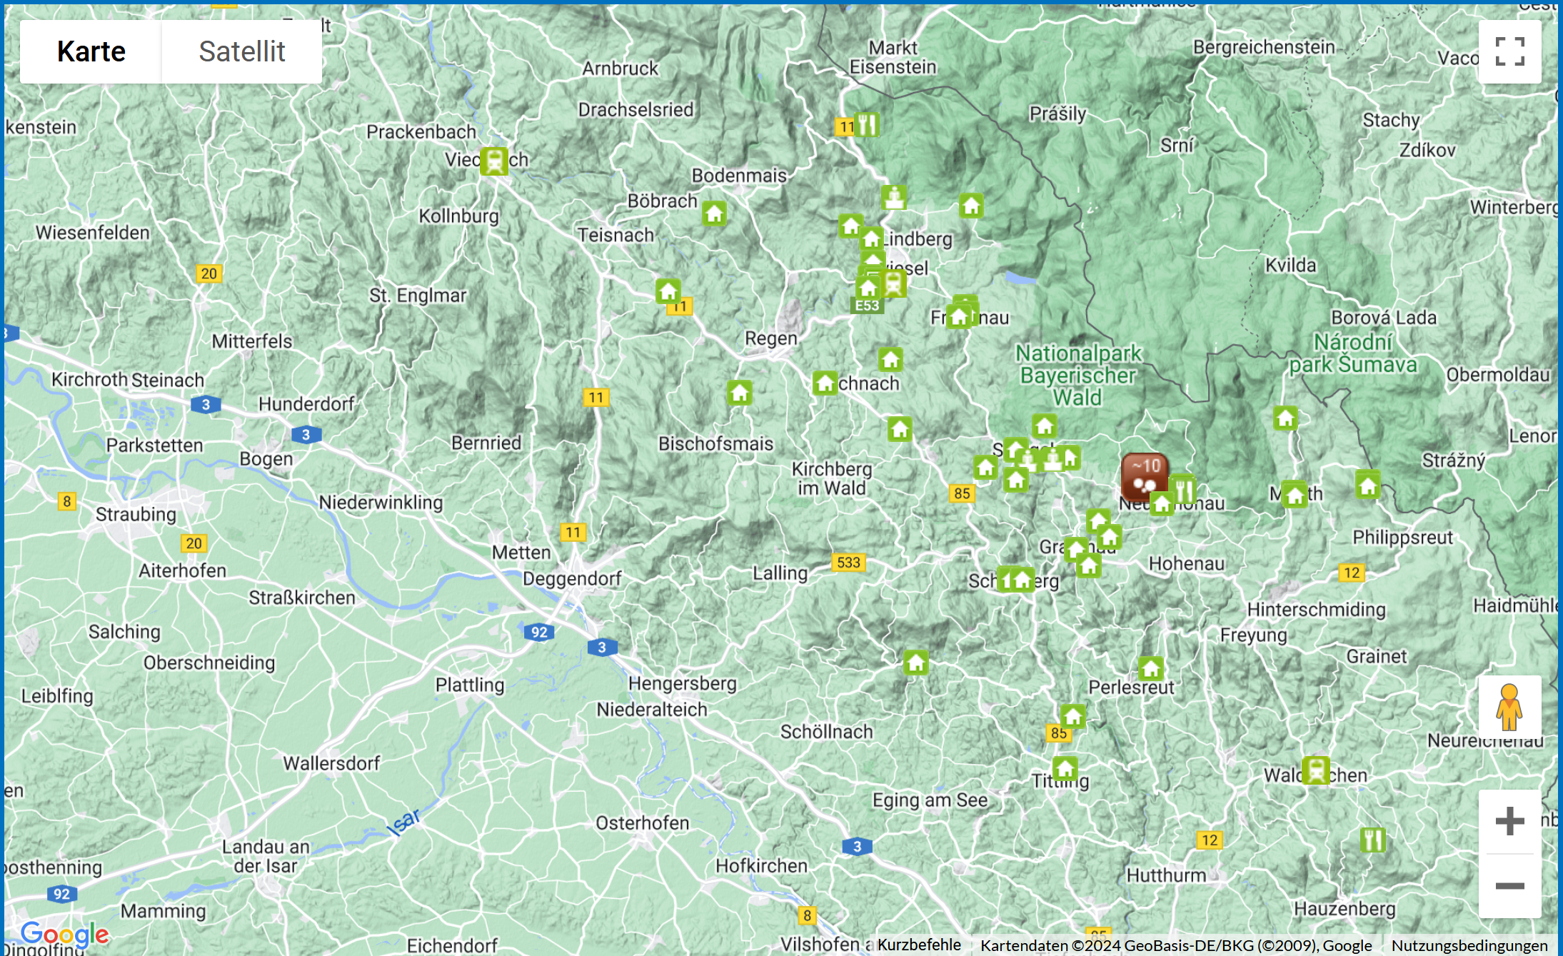This screenshot has width=1563, height=956.
Task: Click the Osterhofen town label
Action: pyautogui.click(x=643, y=822)
